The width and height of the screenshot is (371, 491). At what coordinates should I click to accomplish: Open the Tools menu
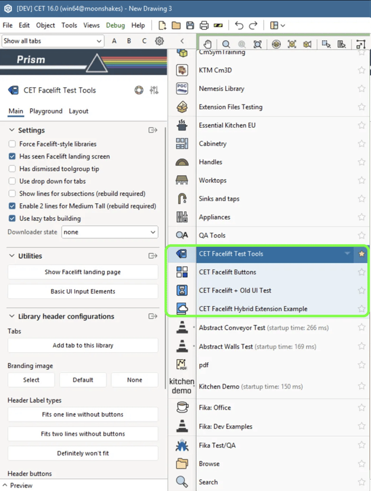click(x=69, y=26)
